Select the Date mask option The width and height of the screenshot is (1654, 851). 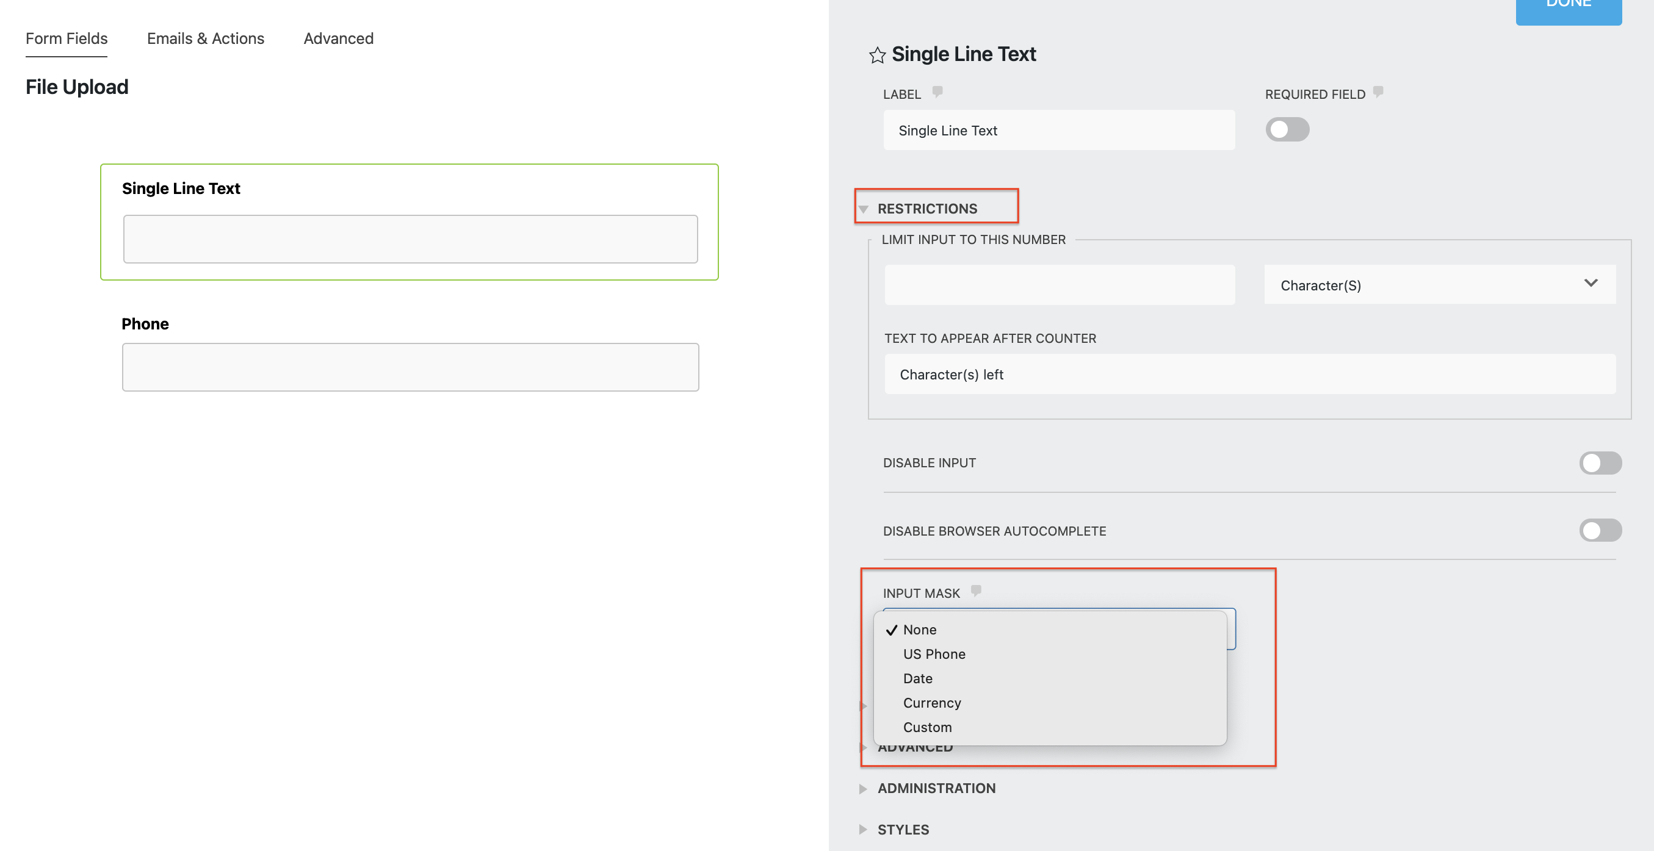tap(917, 678)
